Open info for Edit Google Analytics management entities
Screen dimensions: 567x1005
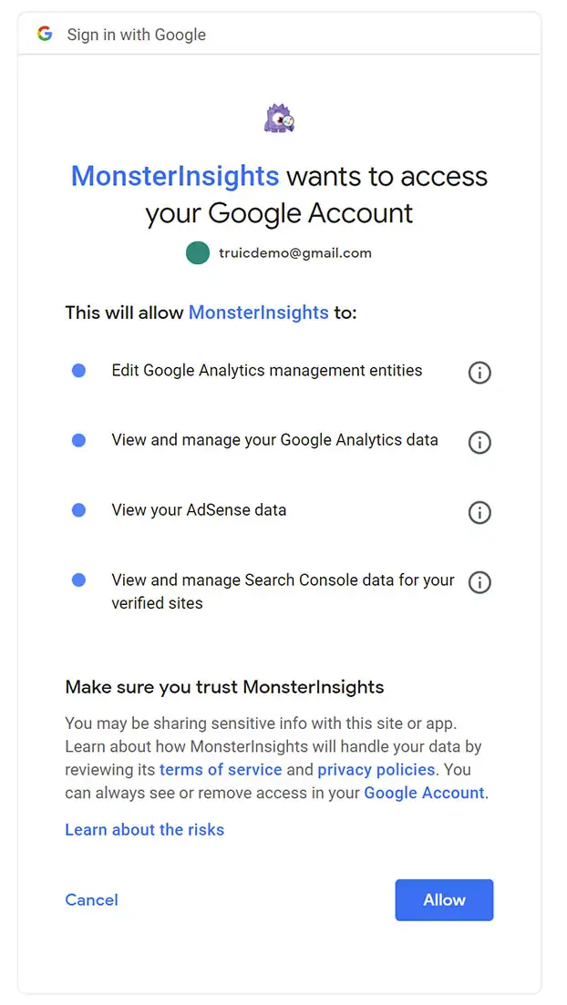(479, 372)
